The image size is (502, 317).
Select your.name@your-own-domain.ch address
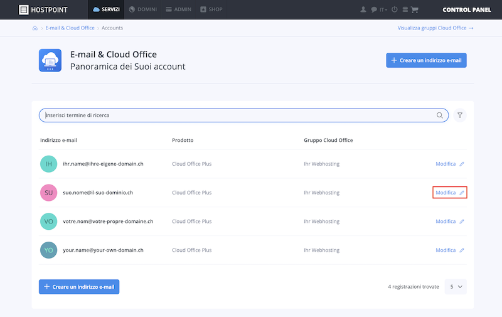103,250
